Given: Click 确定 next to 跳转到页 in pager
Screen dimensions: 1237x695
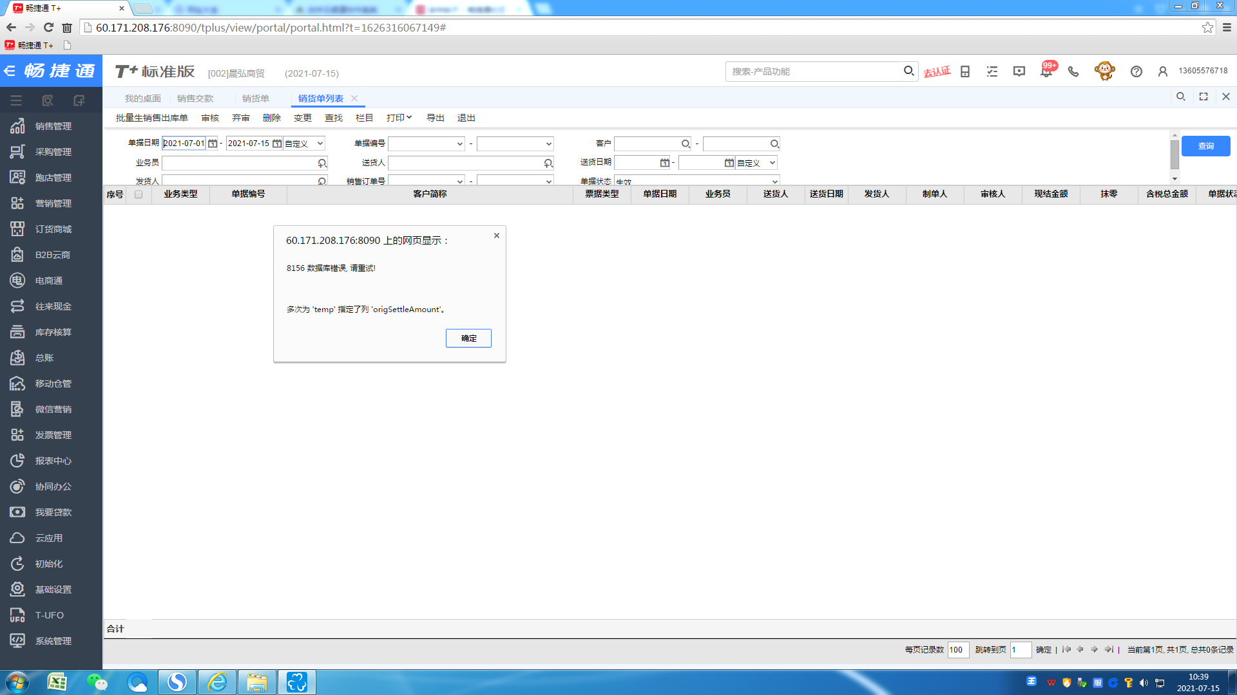Looking at the screenshot, I should 1044,650.
